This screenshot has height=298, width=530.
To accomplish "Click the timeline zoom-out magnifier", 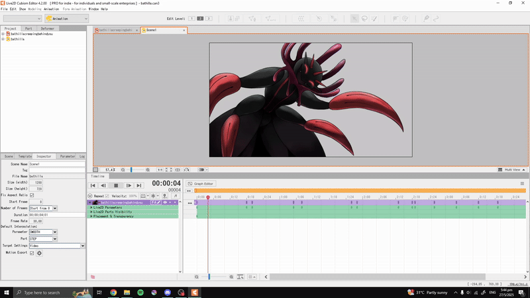I will point(196,277).
